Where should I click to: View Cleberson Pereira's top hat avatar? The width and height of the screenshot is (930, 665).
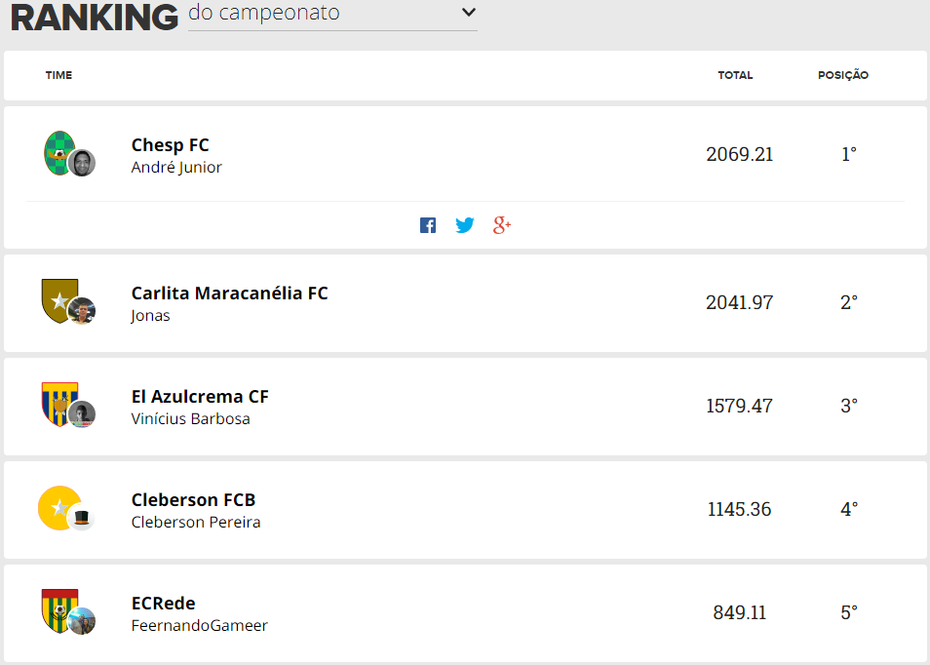(x=82, y=518)
